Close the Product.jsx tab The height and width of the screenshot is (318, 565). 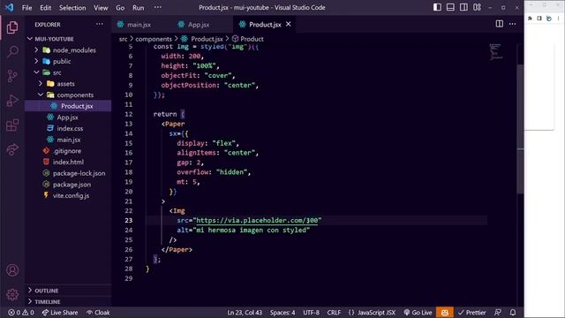pos(289,24)
